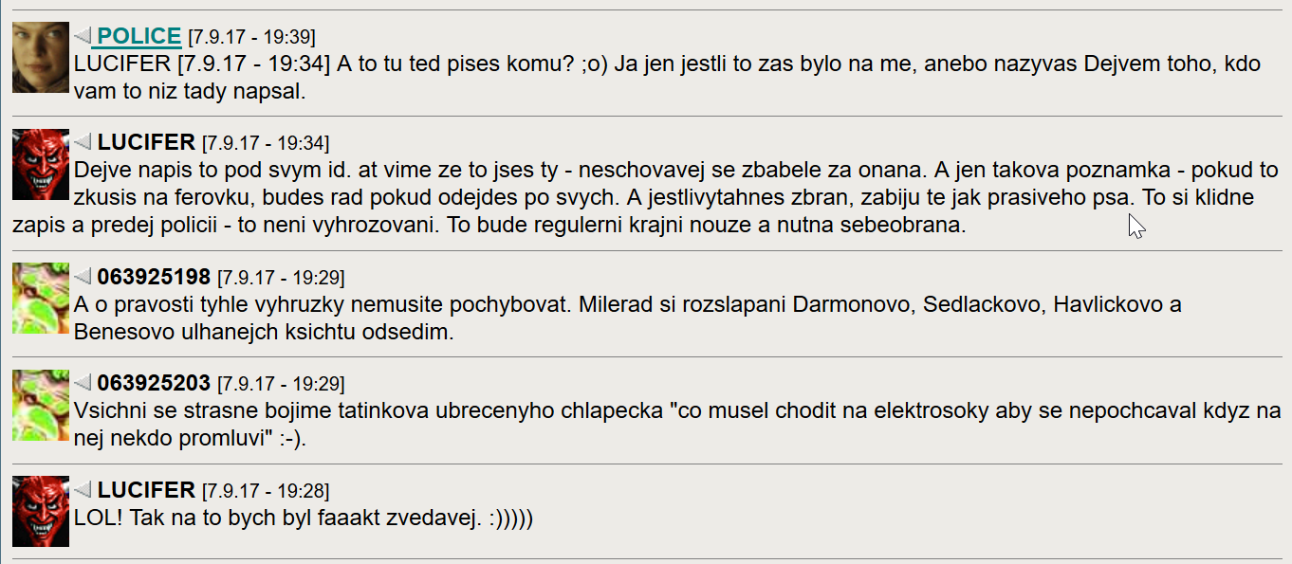Click the reply arrow next to LUCIFER's 19:28 post

[83, 491]
